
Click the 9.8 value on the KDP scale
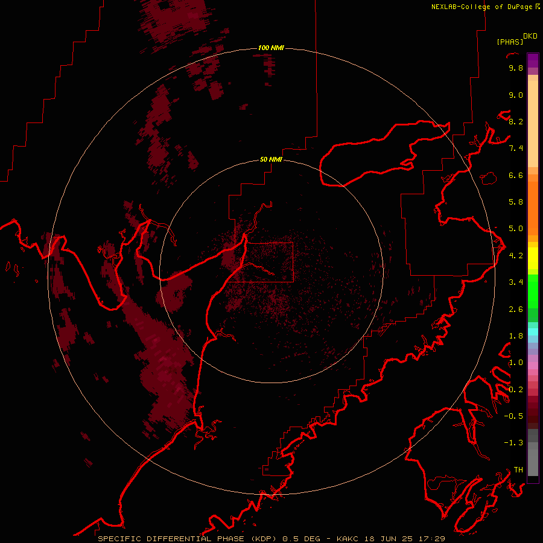click(x=516, y=68)
